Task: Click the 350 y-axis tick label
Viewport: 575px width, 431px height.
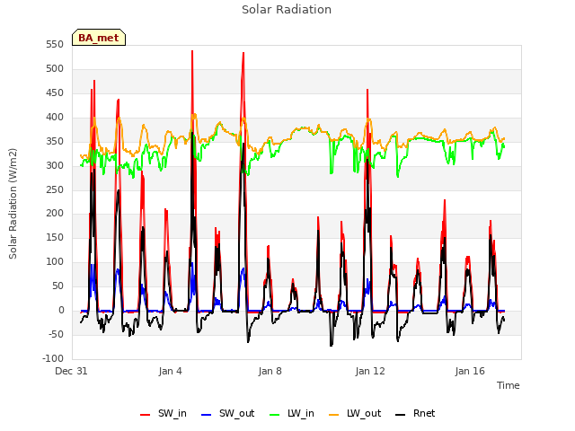Action: 55,141
